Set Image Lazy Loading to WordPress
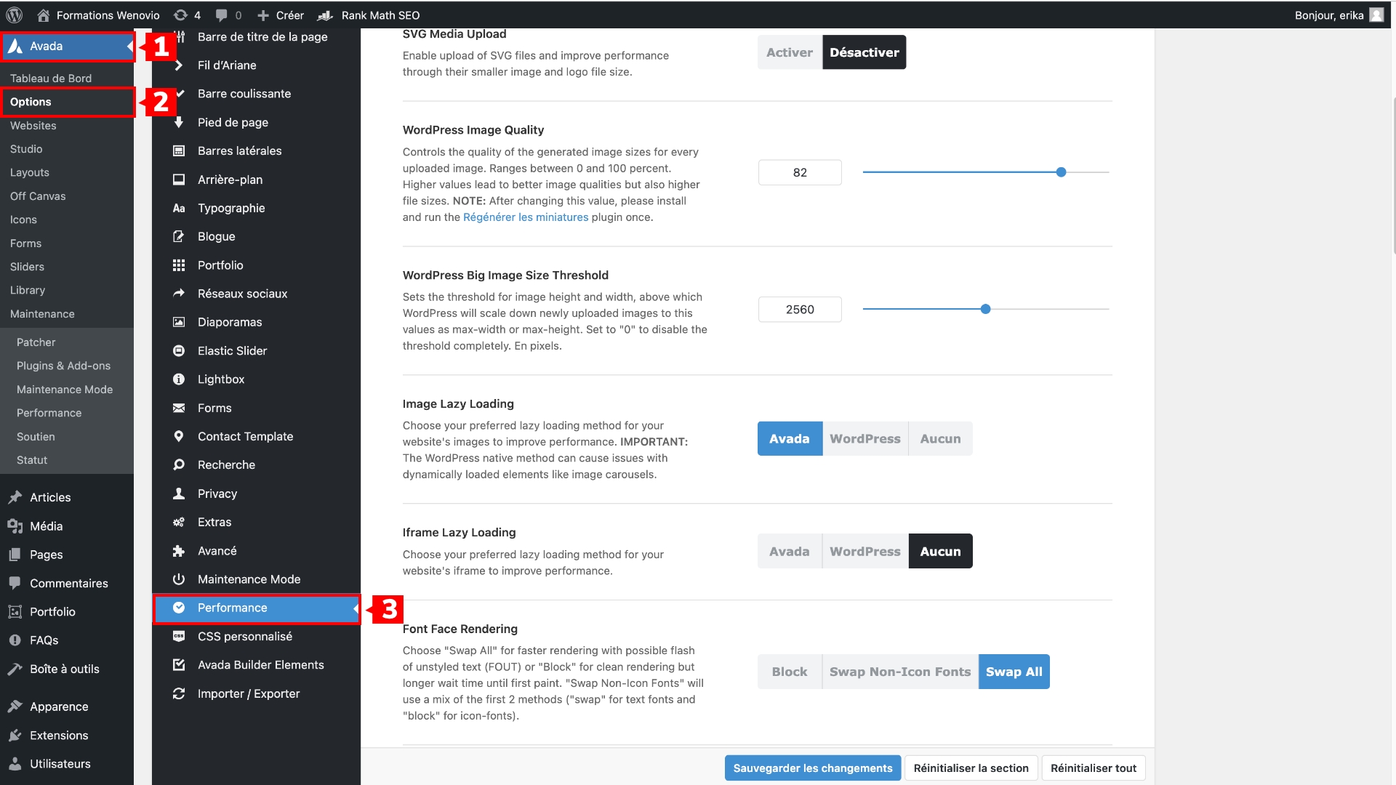 (865, 439)
